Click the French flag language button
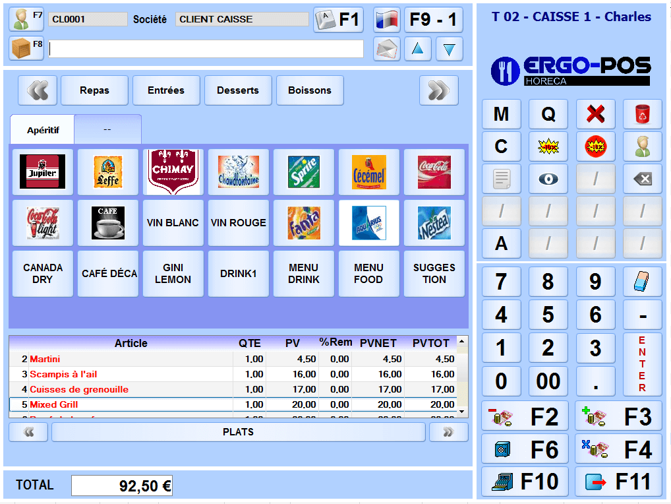Image resolution: width=671 pixels, height=504 pixels. click(x=387, y=20)
